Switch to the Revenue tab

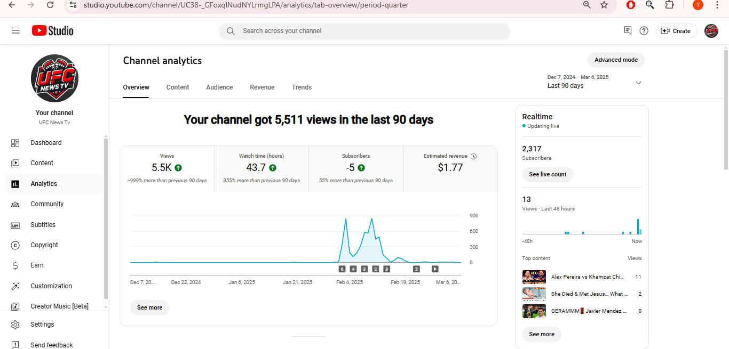(x=262, y=87)
